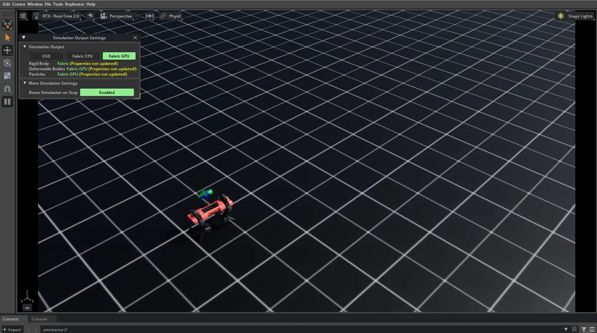597x333 pixels.
Task: Go back with the left arrow in Content
Action: pos(29,330)
